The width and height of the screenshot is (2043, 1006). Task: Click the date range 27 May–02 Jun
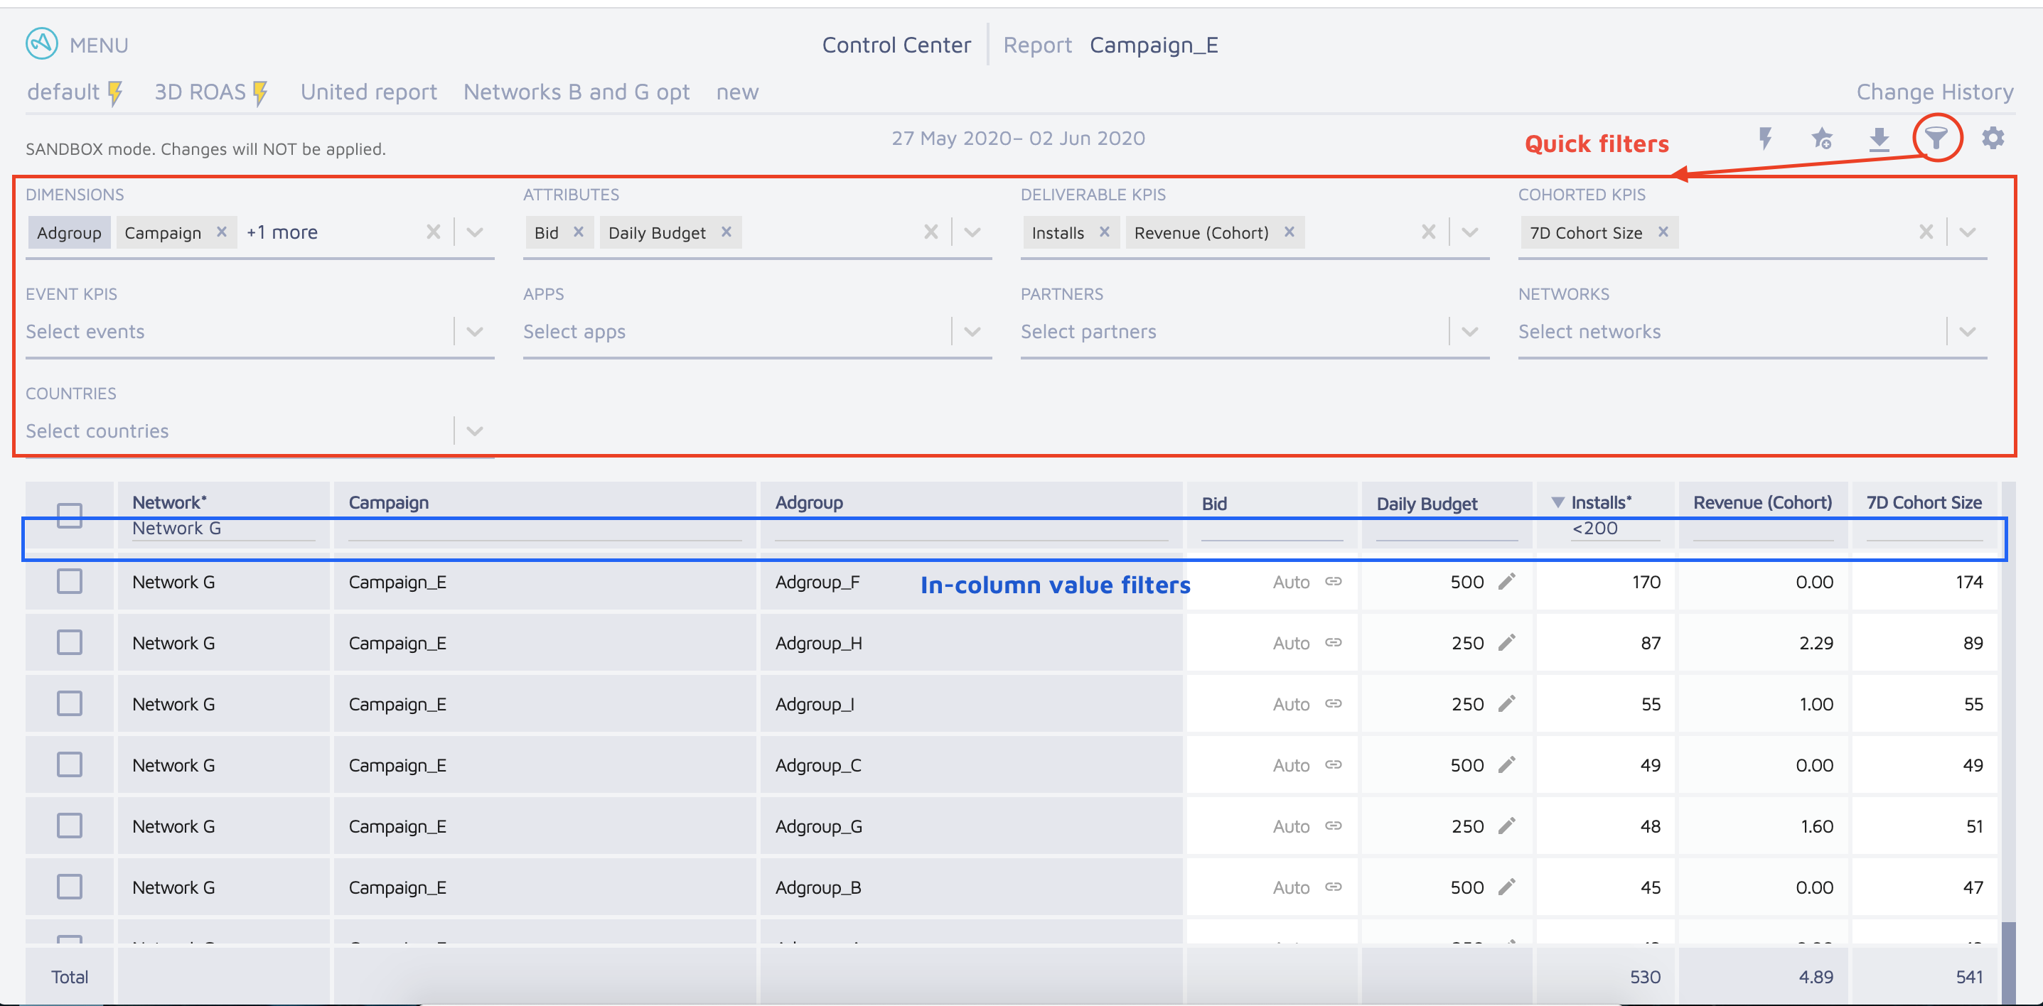pyautogui.click(x=1019, y=138)
